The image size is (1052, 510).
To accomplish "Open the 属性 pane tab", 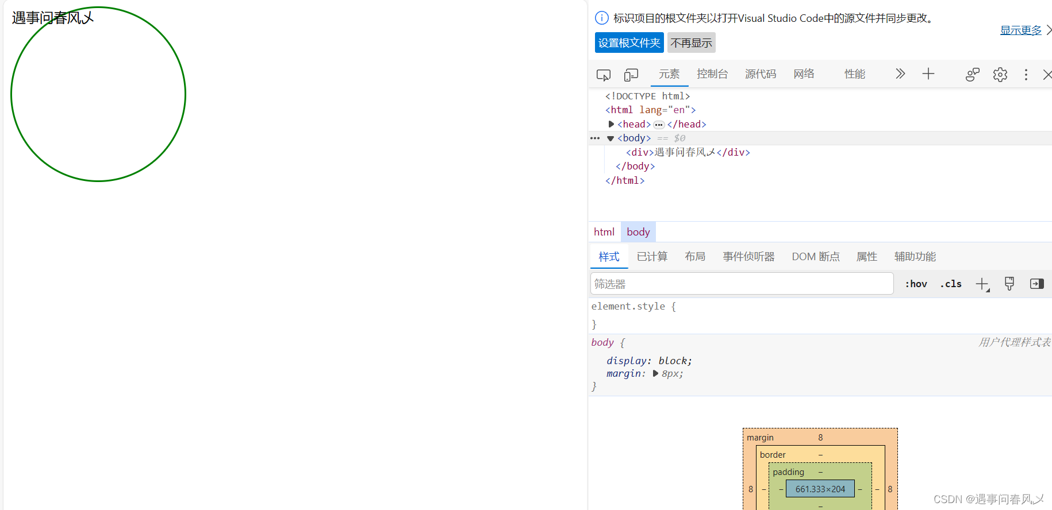I will pos(867,257).
